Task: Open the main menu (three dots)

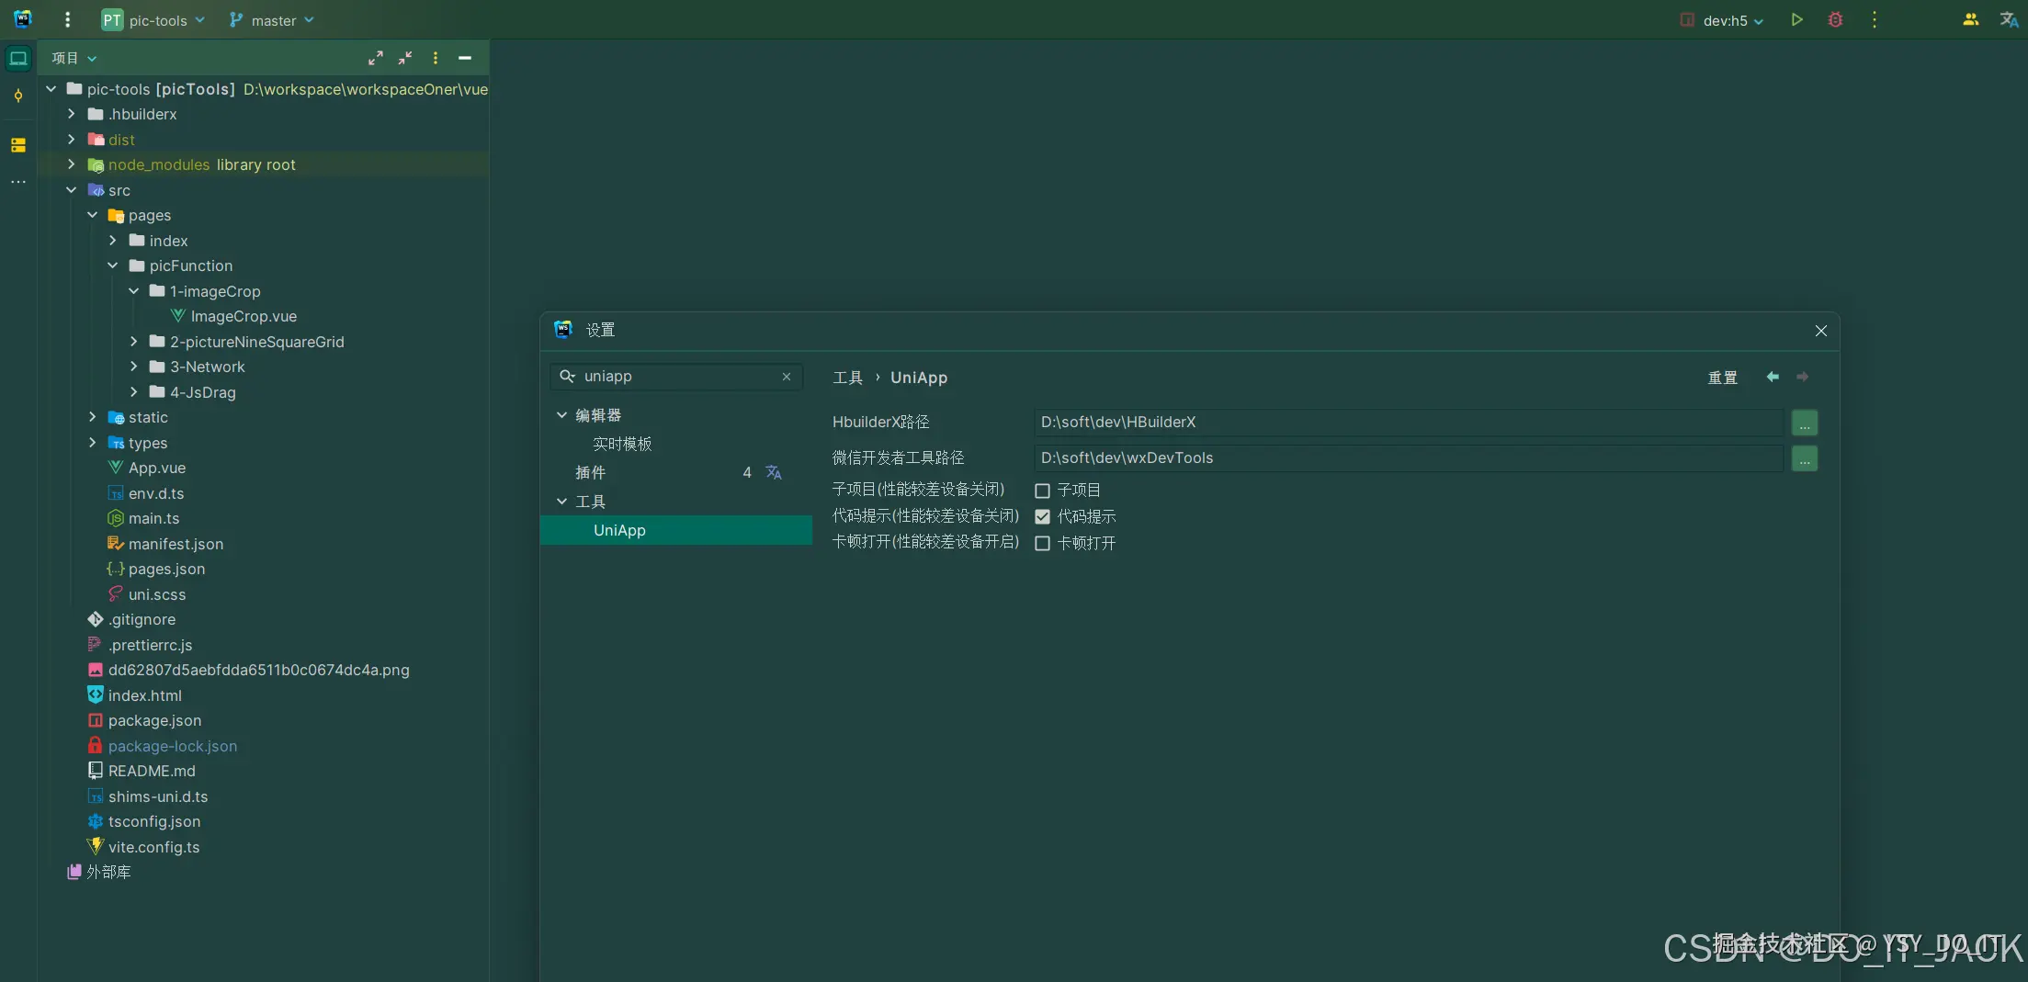Action: click(x=67, y=20)
